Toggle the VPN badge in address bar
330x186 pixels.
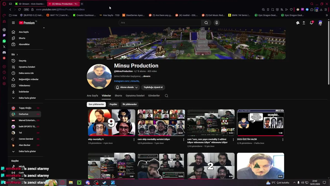[26, 10]
